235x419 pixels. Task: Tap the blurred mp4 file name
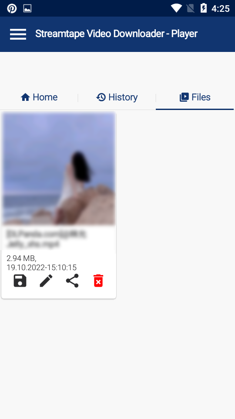46,239
